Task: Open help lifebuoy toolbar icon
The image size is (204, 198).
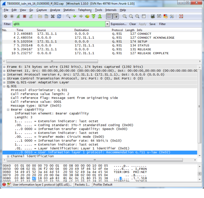Action: click(181, 17)
